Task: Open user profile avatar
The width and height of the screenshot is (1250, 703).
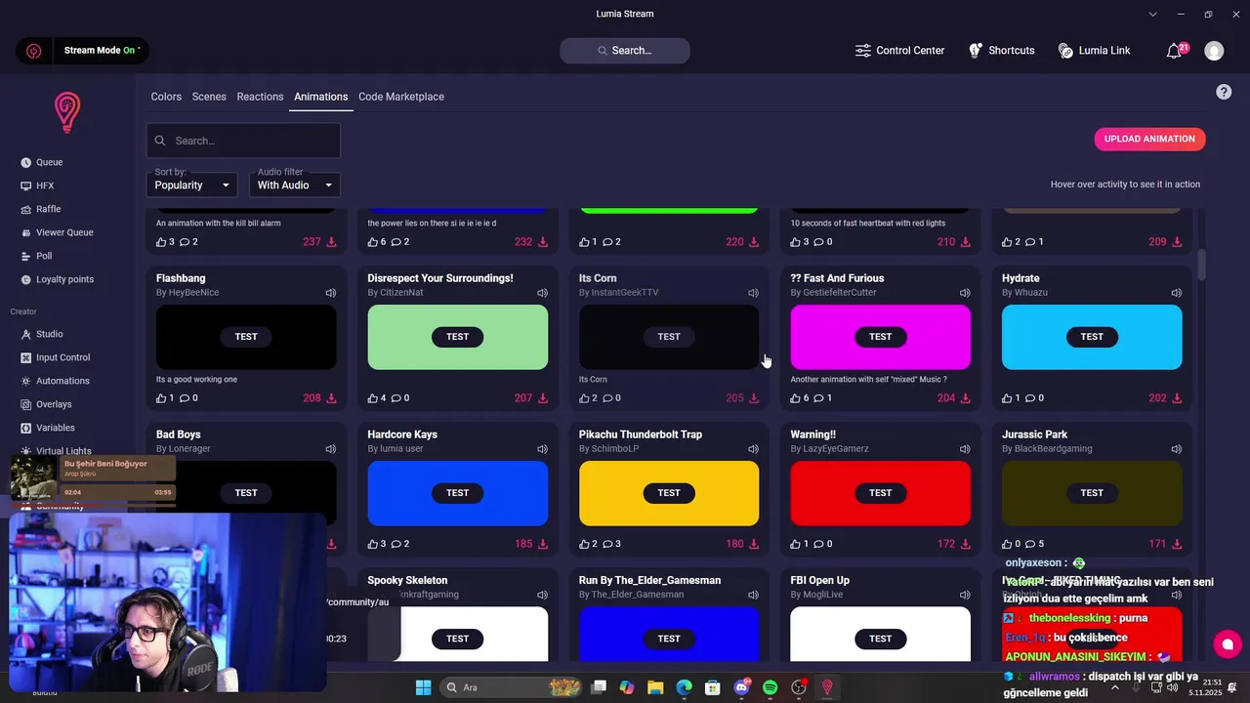Action: 1214,51
